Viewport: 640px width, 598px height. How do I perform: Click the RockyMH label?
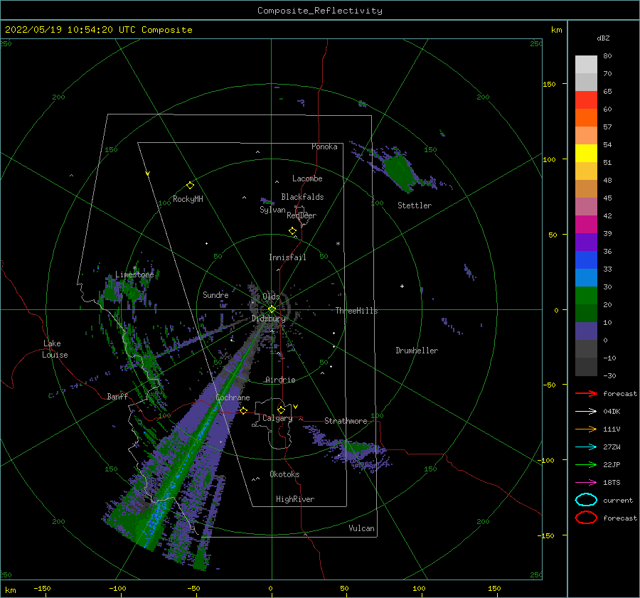coord(188,199)
